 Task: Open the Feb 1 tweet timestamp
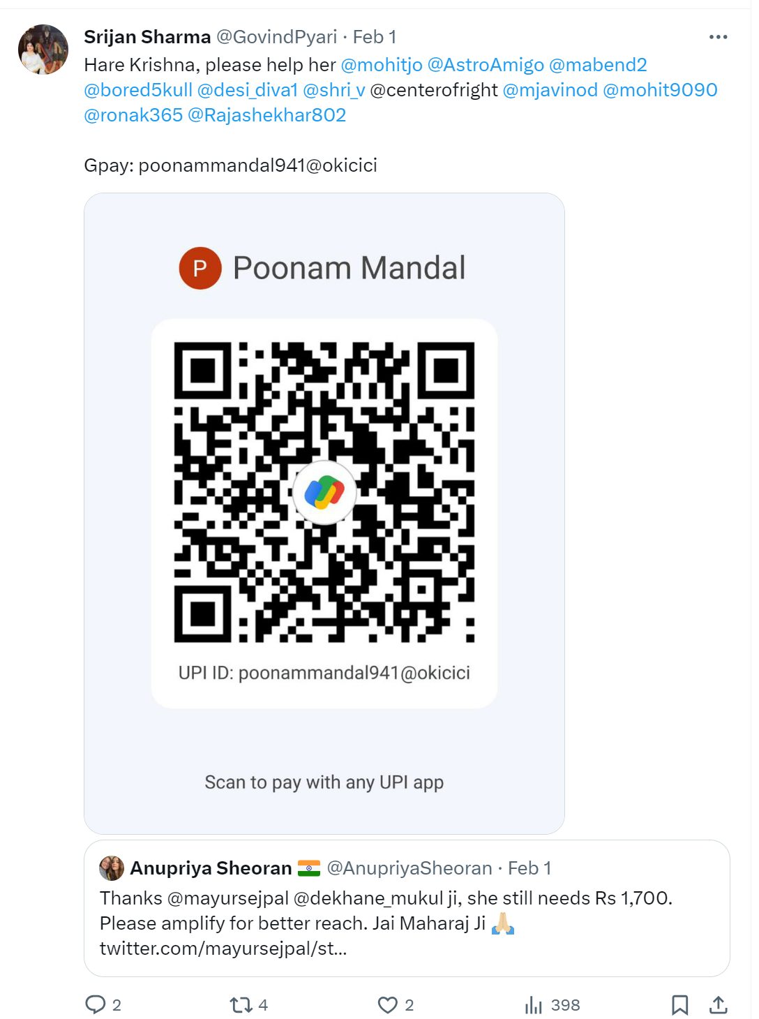(375, 36)
